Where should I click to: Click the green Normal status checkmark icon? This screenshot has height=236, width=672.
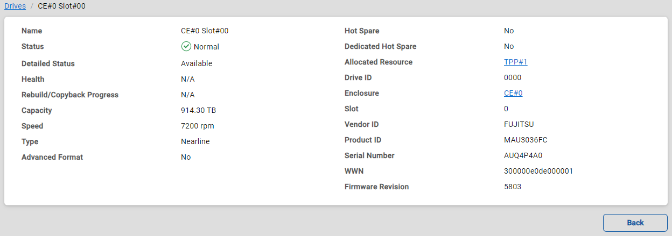tap(186, 47)
